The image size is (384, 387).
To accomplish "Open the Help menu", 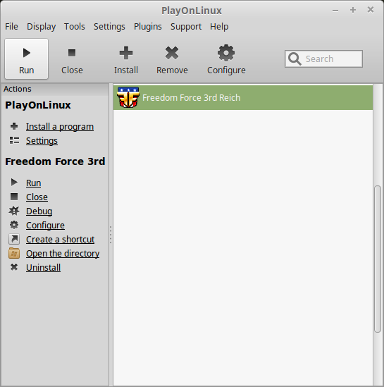I will tap(219, 26).
